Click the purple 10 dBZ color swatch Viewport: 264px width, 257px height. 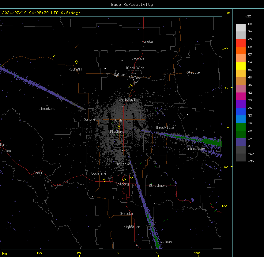[x=241, y=142]
